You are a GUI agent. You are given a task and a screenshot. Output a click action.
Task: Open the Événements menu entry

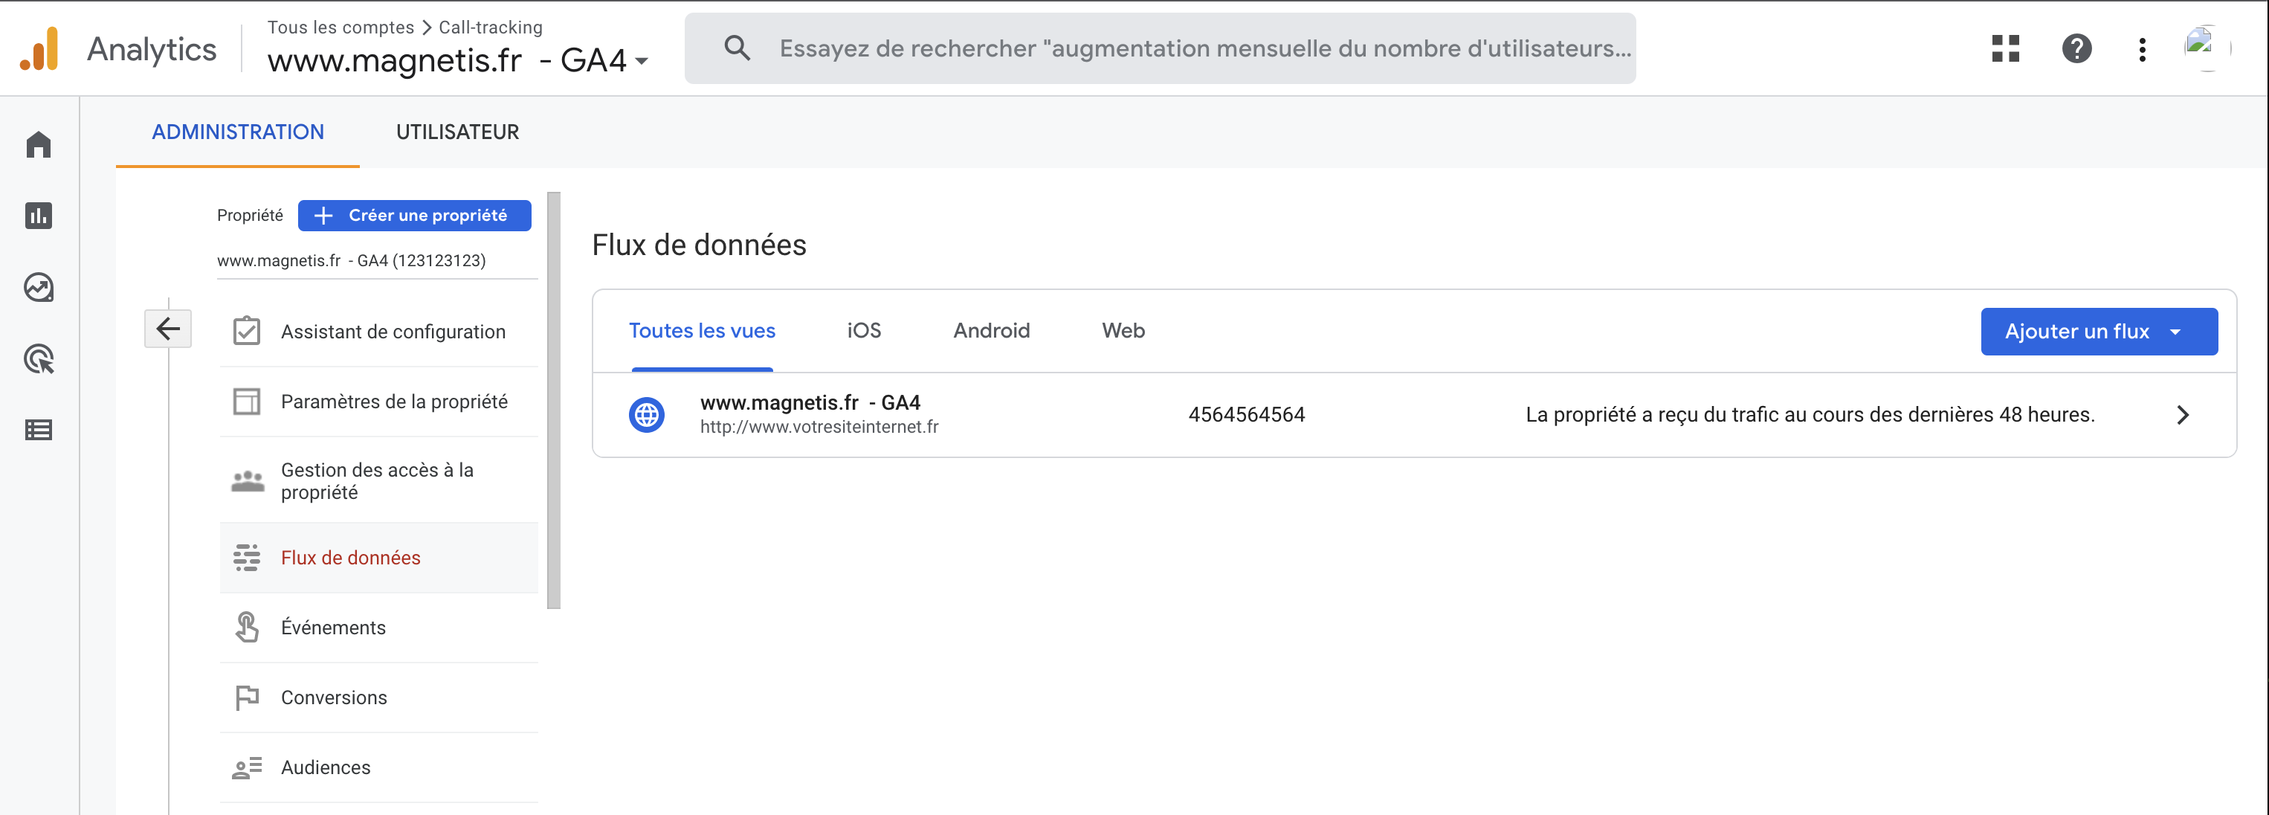tap(378, 628)
